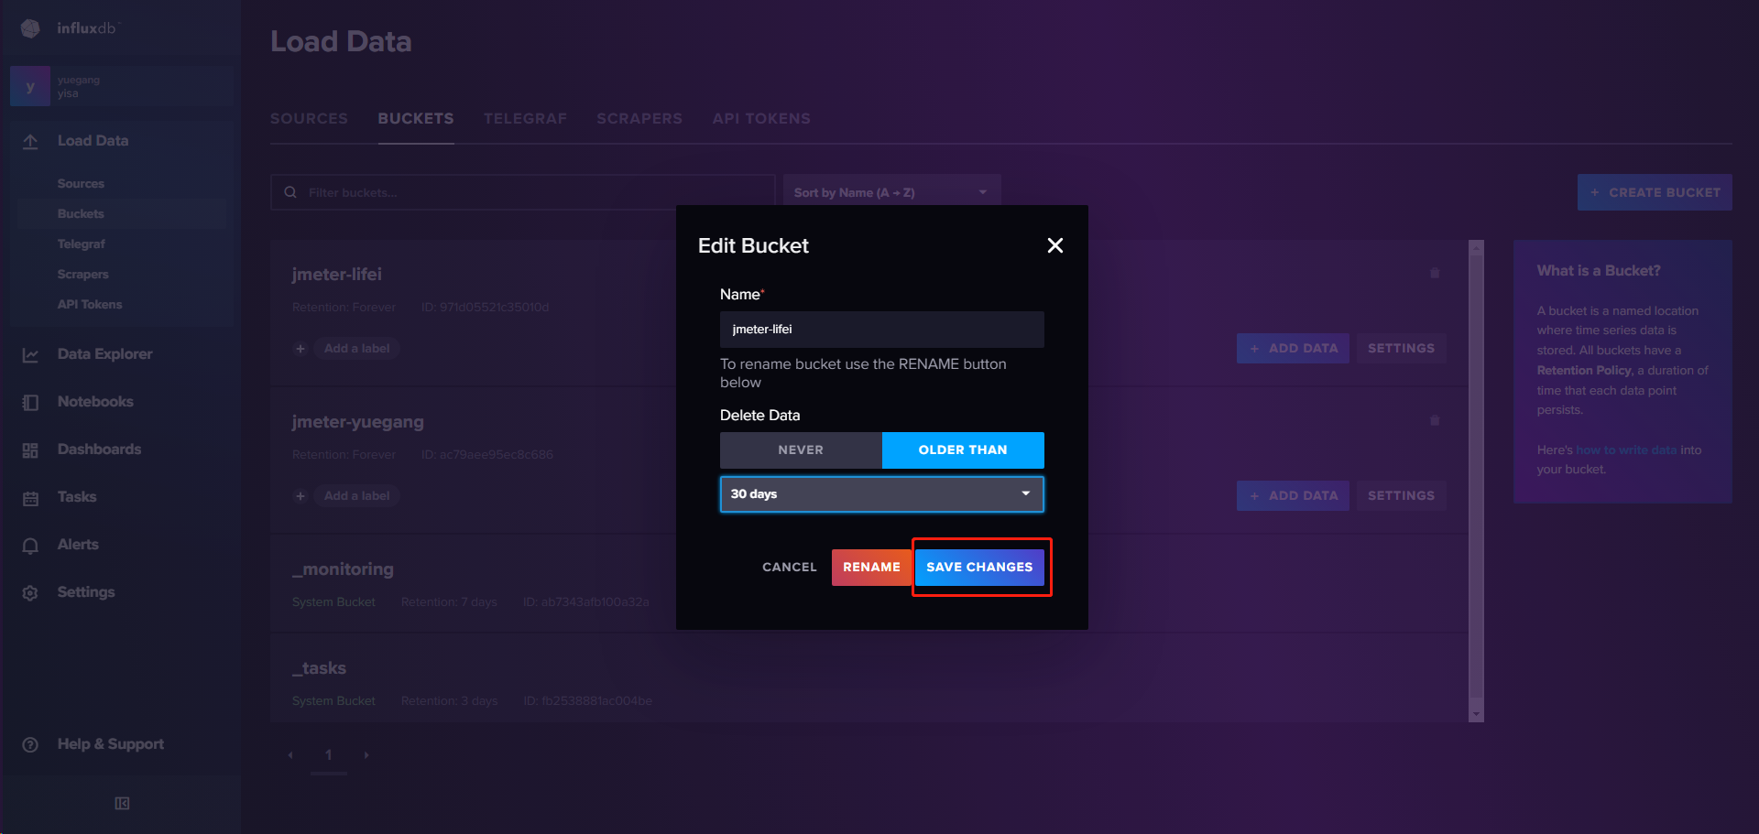The width and height of the screenshot is (1759, 834).
Task: Click the Help & Support question icon
Action: (x=30, y=744)
